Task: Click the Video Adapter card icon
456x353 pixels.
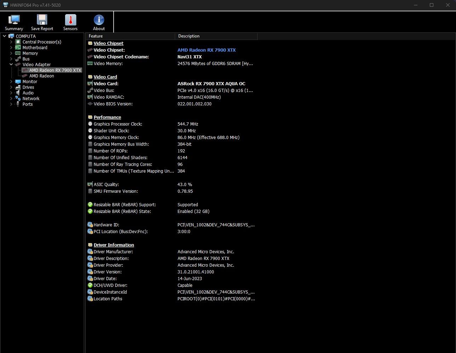Action: tap(18, 64)
